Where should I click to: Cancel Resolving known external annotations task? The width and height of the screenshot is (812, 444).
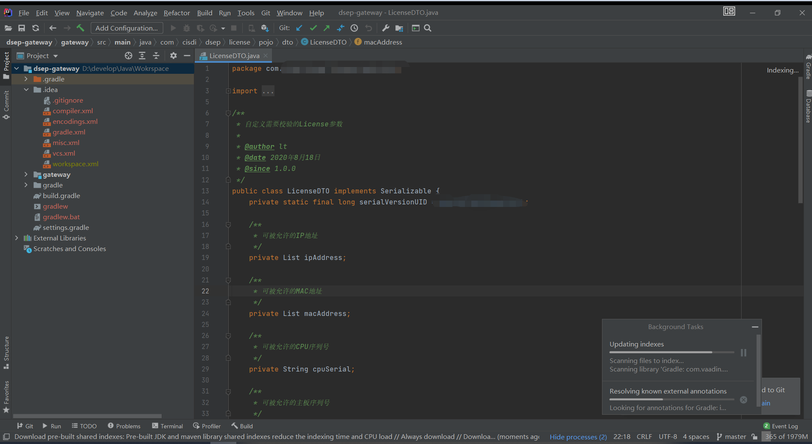click(x=743, y=399)
